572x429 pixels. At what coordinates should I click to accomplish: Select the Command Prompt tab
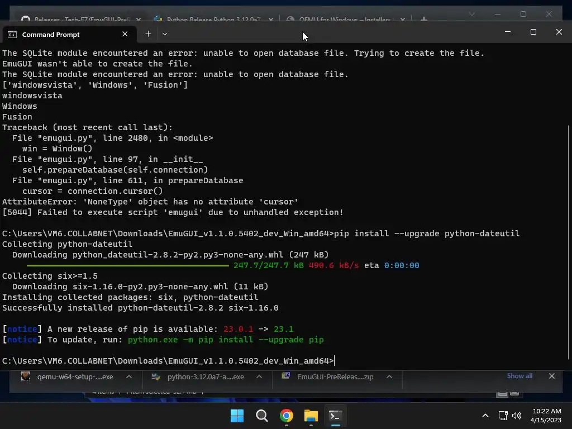[x=69, y=34]
